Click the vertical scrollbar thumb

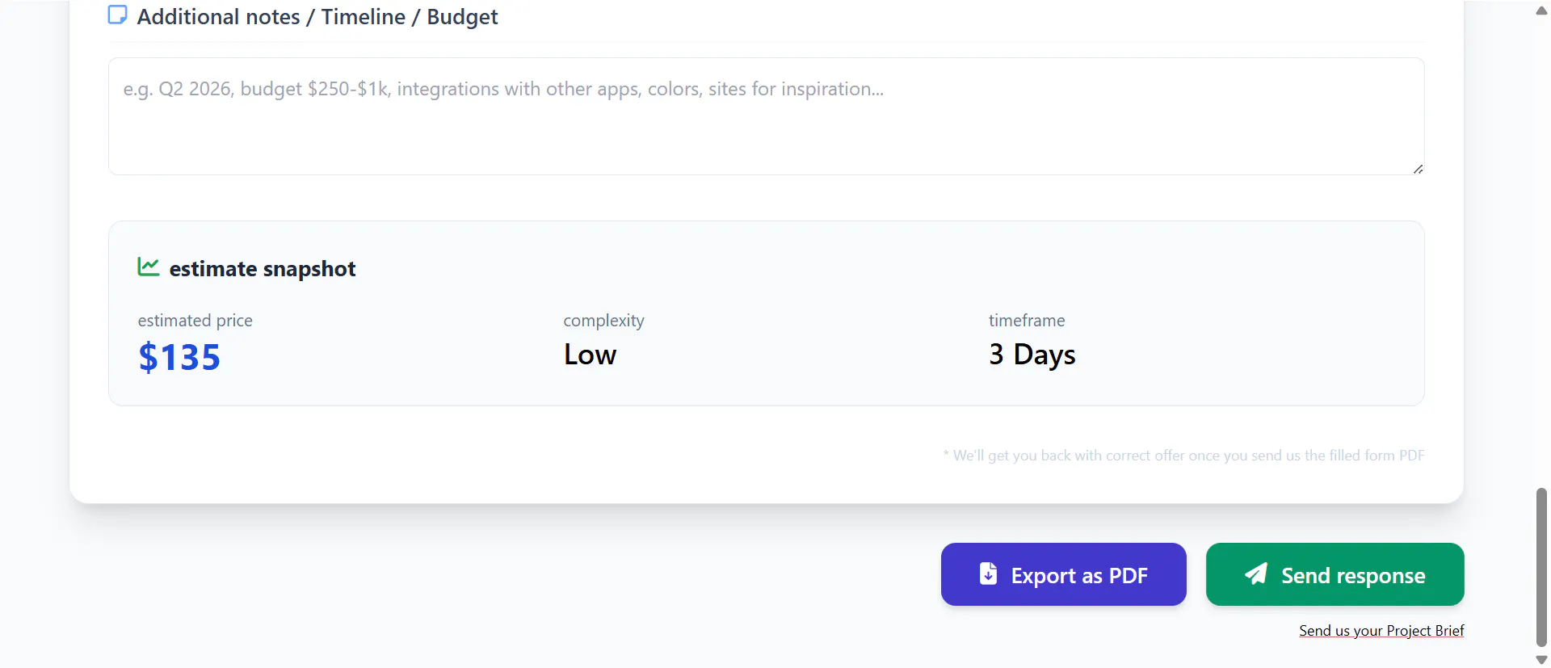pos(1541,568)
